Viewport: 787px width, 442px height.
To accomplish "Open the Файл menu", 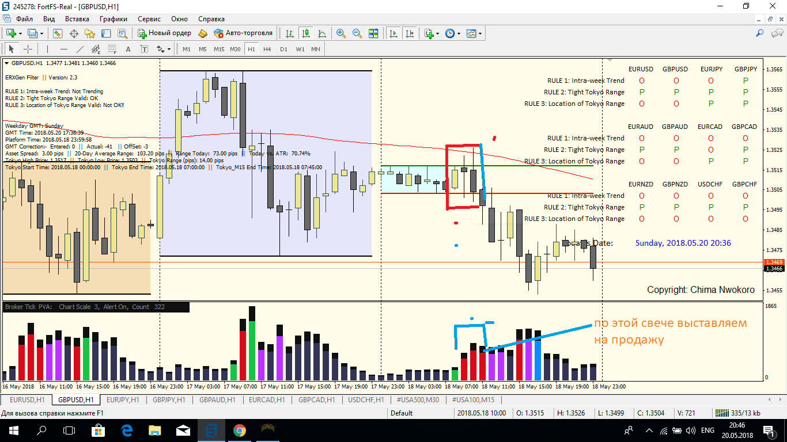I will click(x=24, y=19).
